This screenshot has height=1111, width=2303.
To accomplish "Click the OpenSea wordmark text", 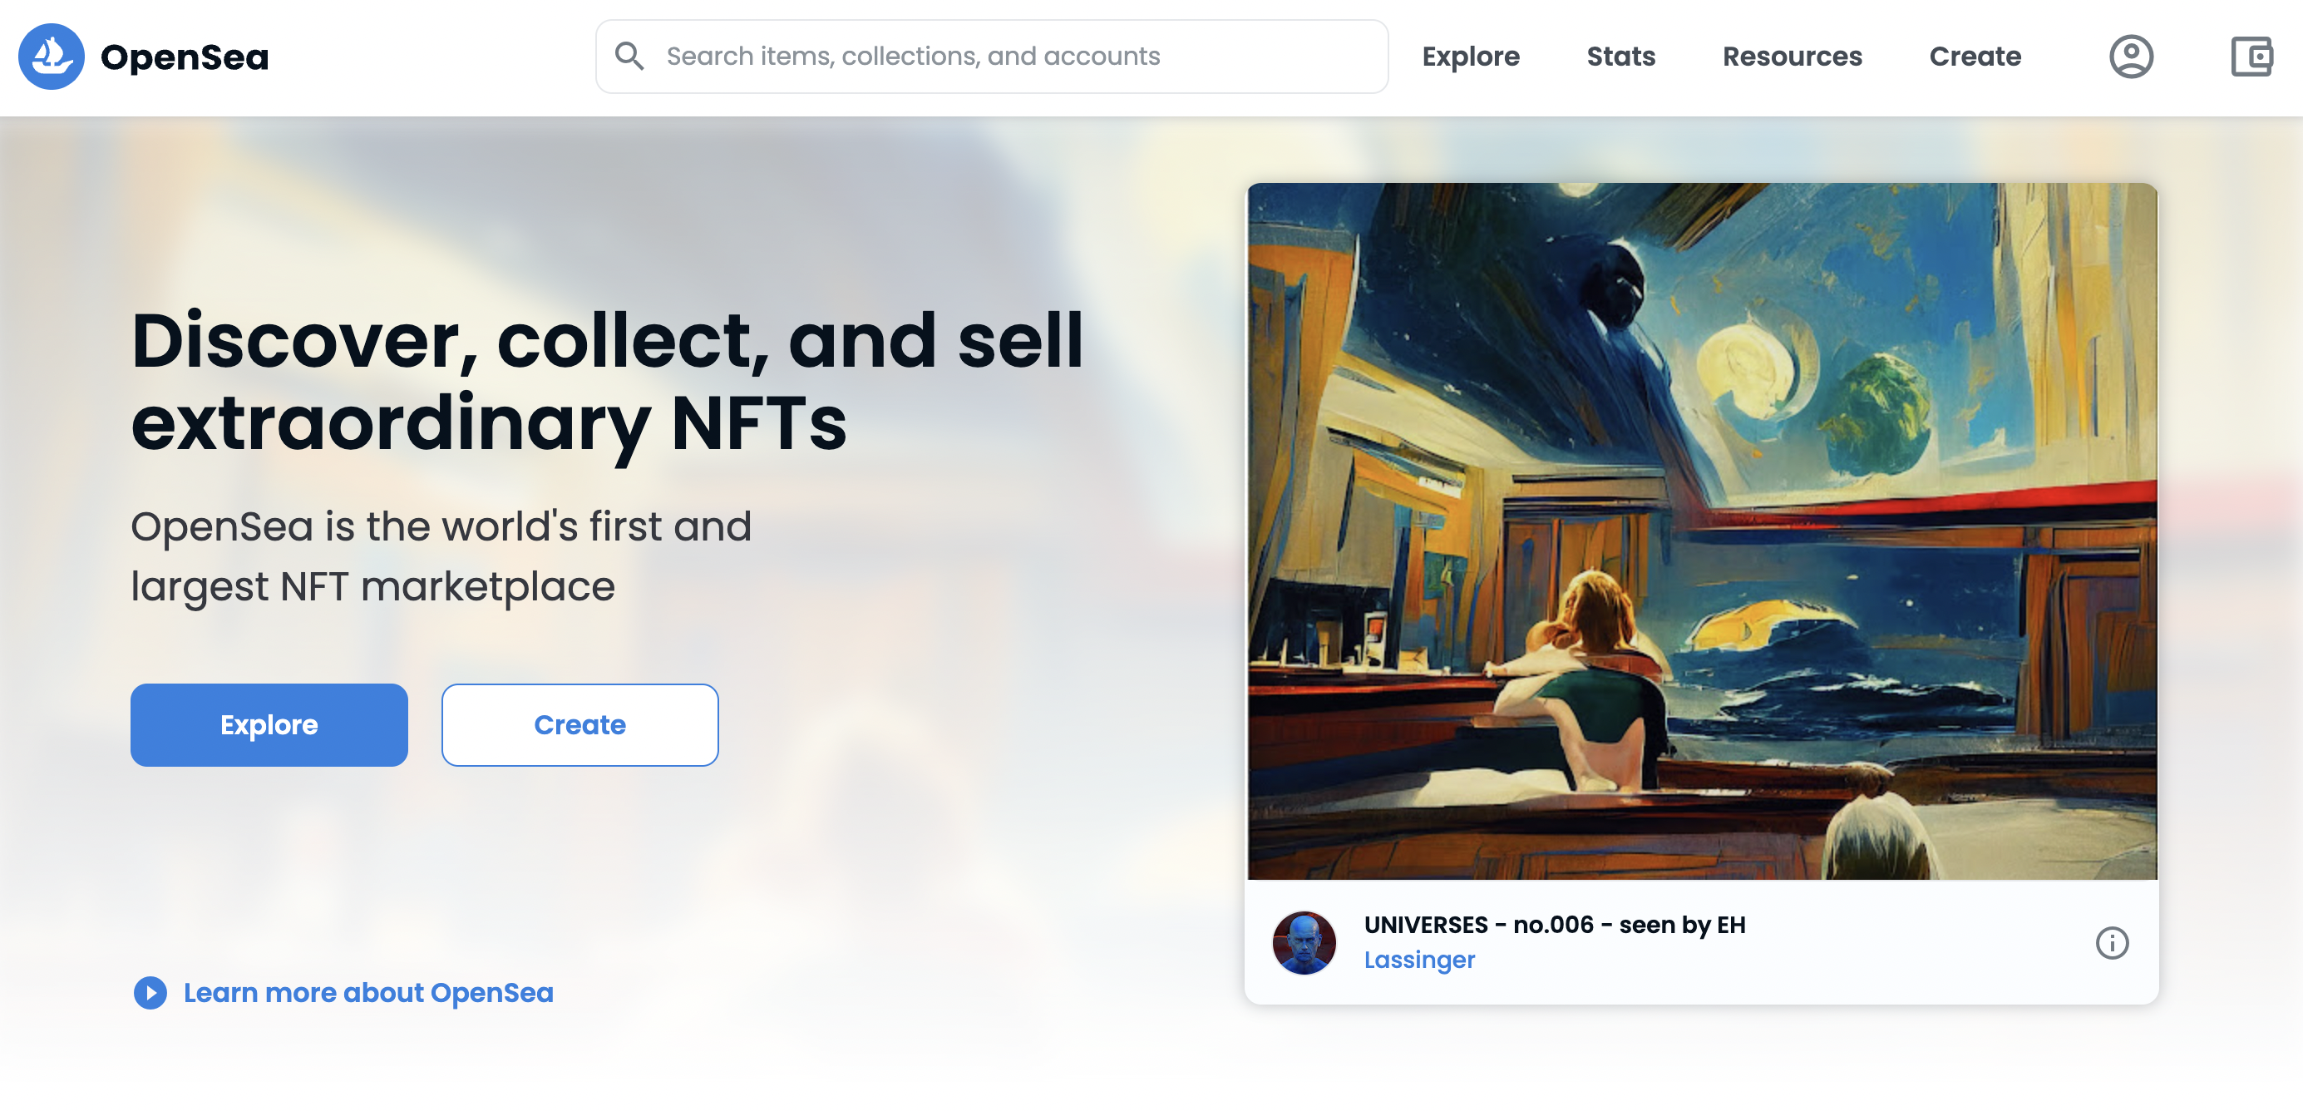I will pyautogui.click(x=185, y=57).
